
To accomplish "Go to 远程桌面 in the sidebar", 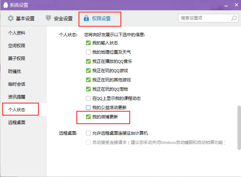I will tap(17, 123).
